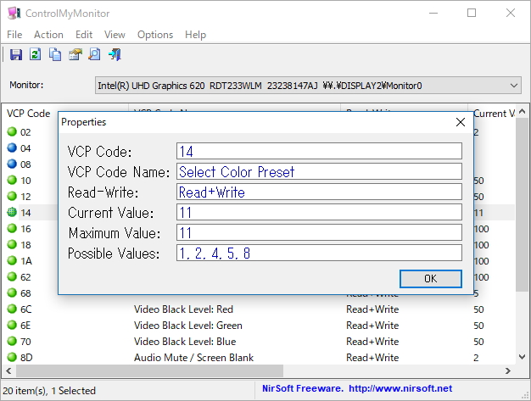Screen dimensions: 531x401
Task: Click the horizontal scrollbar right arrow
Action: (x=508, y=370)
